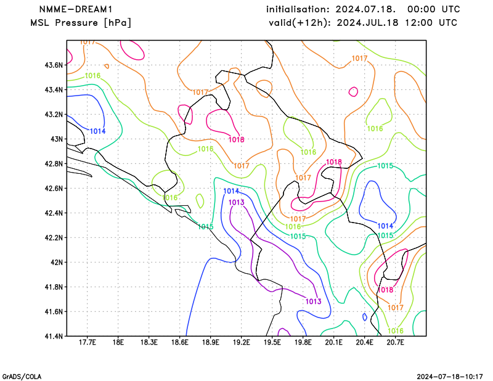Select the 19.2E longitude axis label
This screenshot has height=381, width=493.
point(241,342)
